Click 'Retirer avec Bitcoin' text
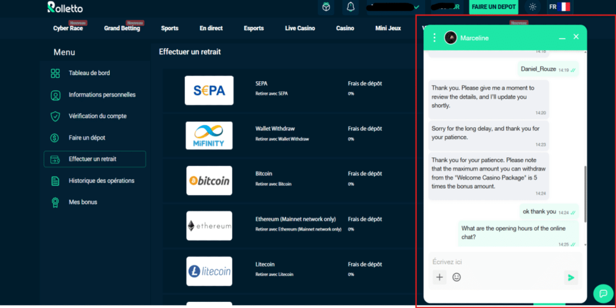The image size is (616, 308). pos(273,184)
